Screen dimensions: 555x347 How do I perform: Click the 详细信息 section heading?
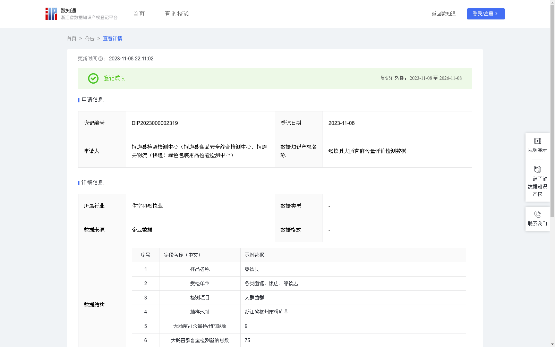click(x=93, y=183)
